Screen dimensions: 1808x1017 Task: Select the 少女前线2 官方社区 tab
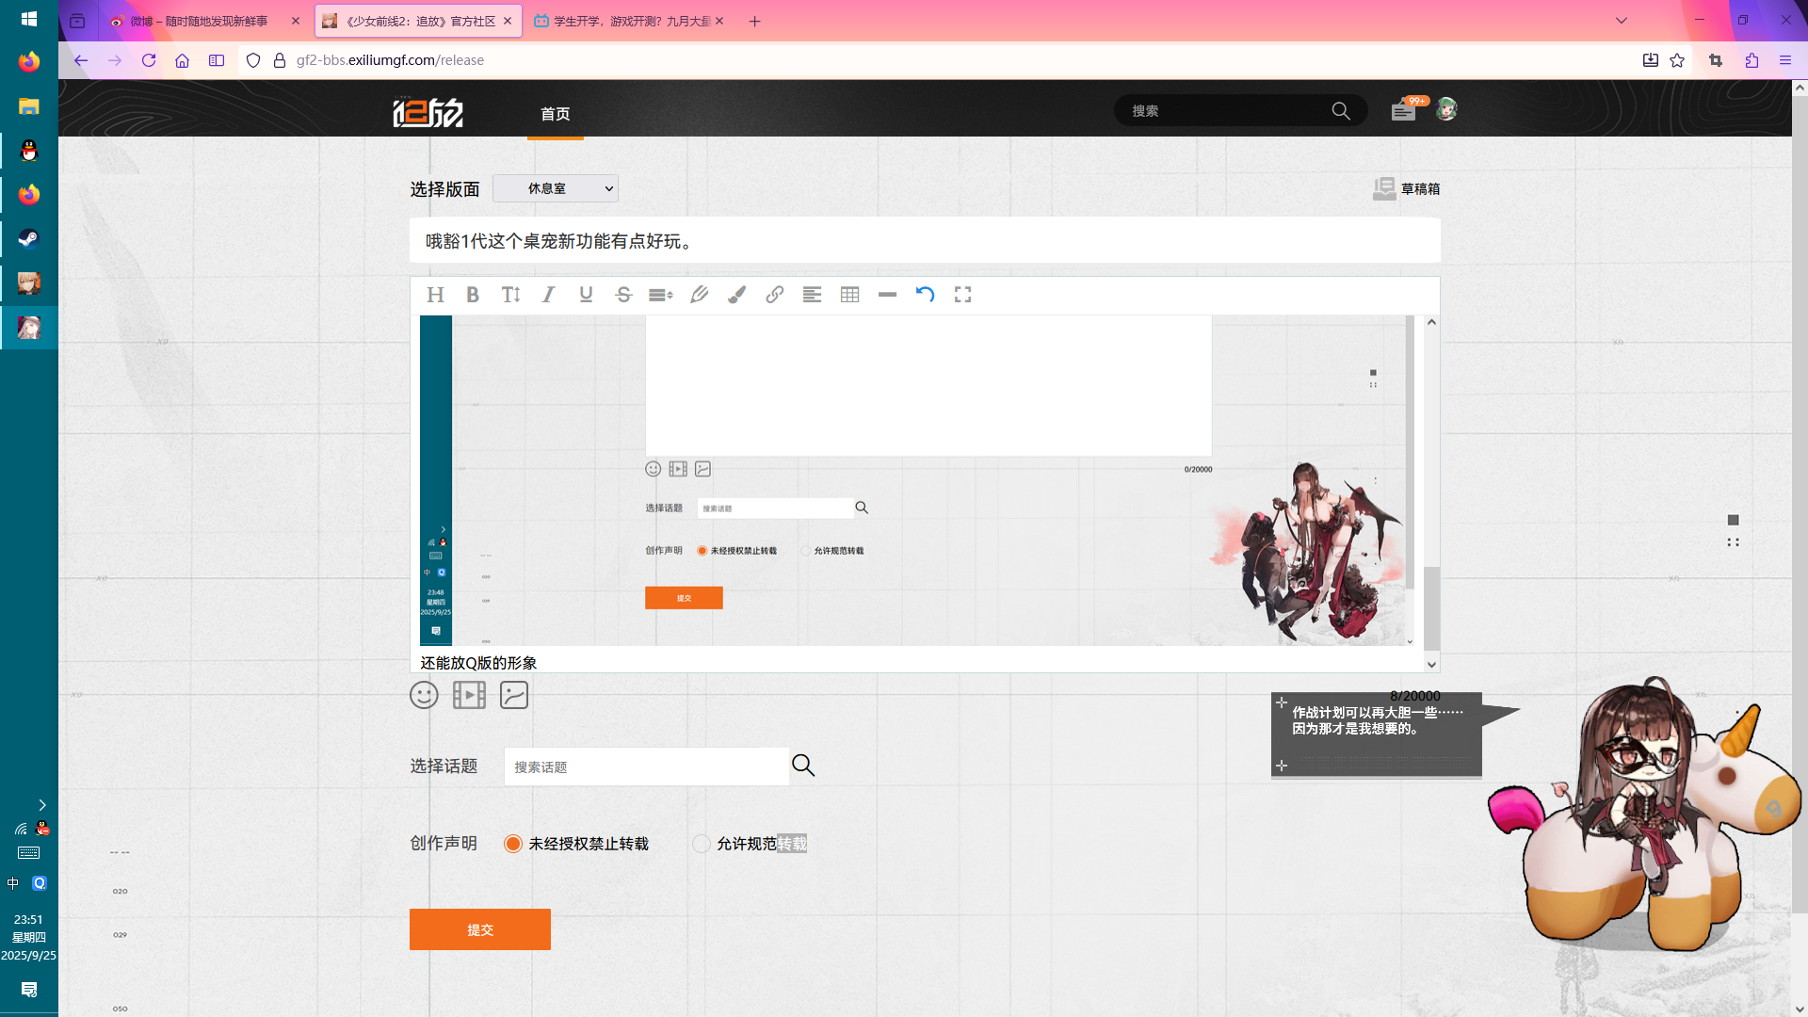click(x=418, y=21)
